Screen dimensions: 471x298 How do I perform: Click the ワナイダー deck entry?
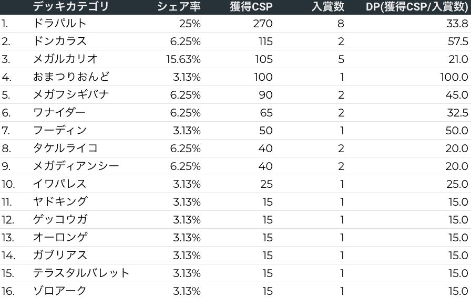pyautogui.click(x=59, y=112)
